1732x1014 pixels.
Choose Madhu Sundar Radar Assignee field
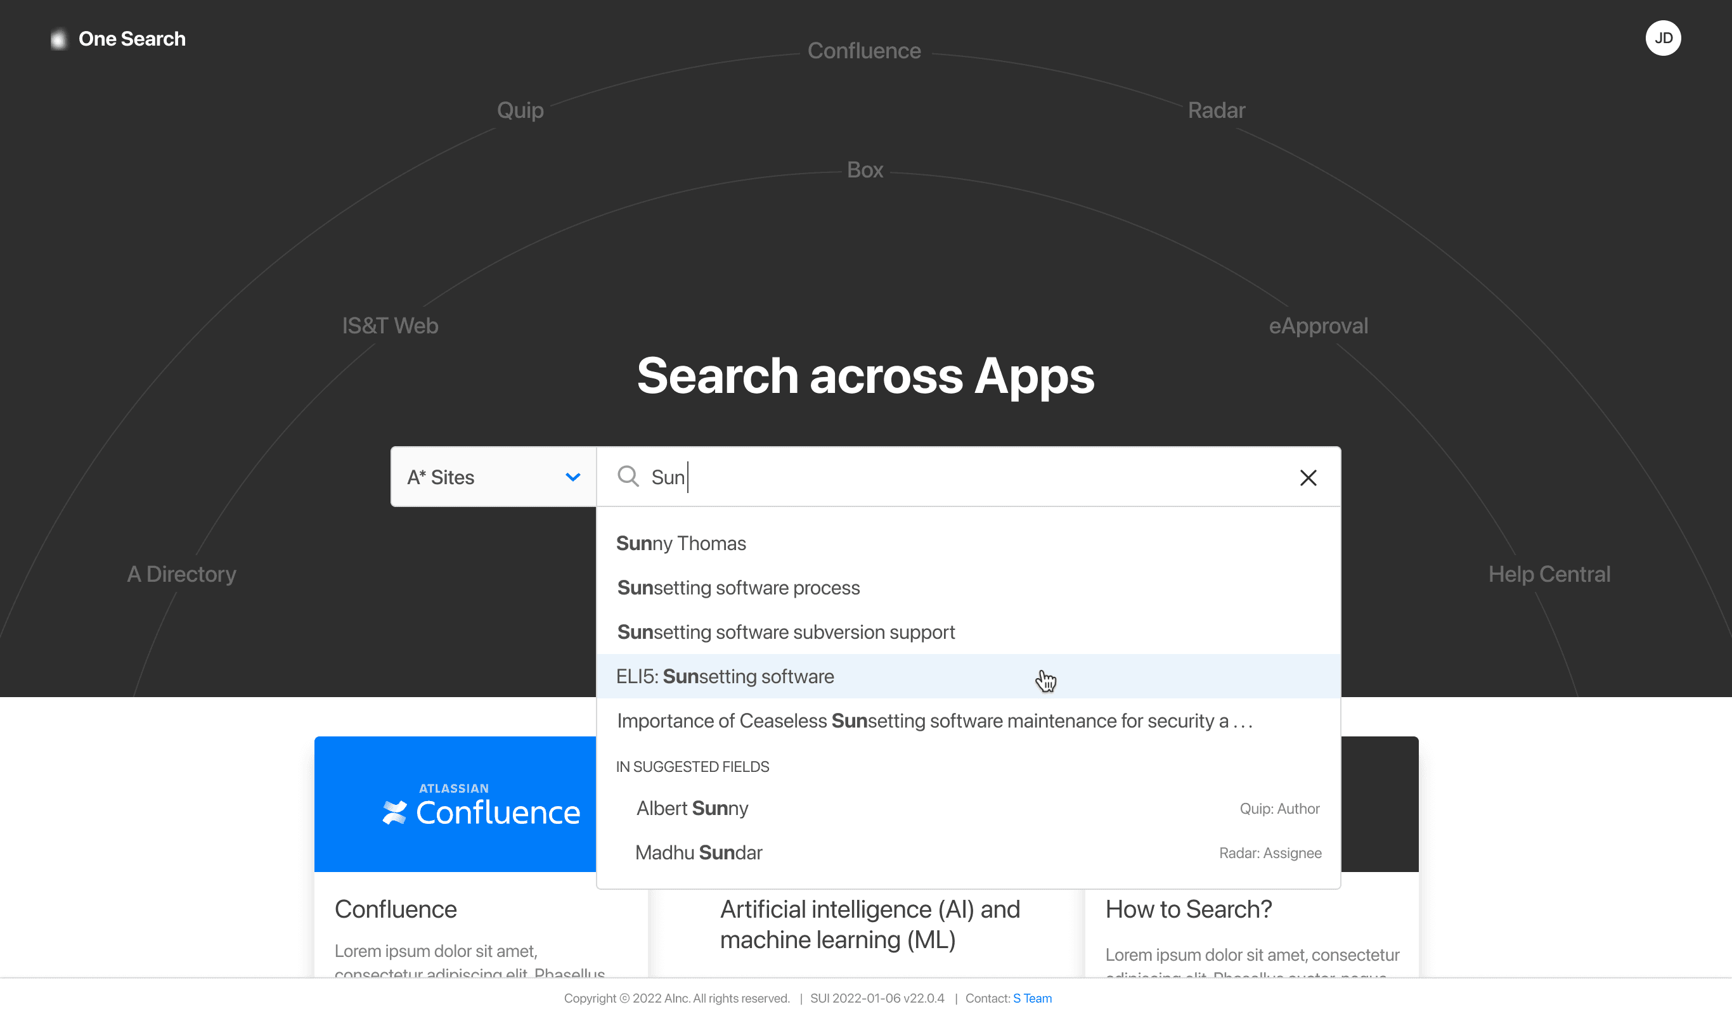click(698, 852)
